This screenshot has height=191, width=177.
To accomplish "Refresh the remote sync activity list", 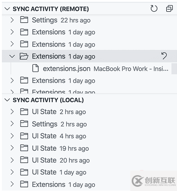I will pyautogui.click(x=154, y=8).
